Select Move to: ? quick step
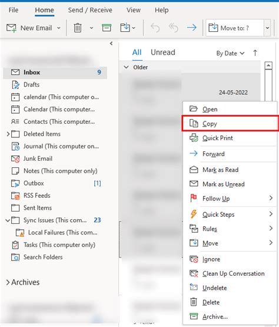Viewport: 279px width, 327px height. pyautogui.click(x=235, y=28)
